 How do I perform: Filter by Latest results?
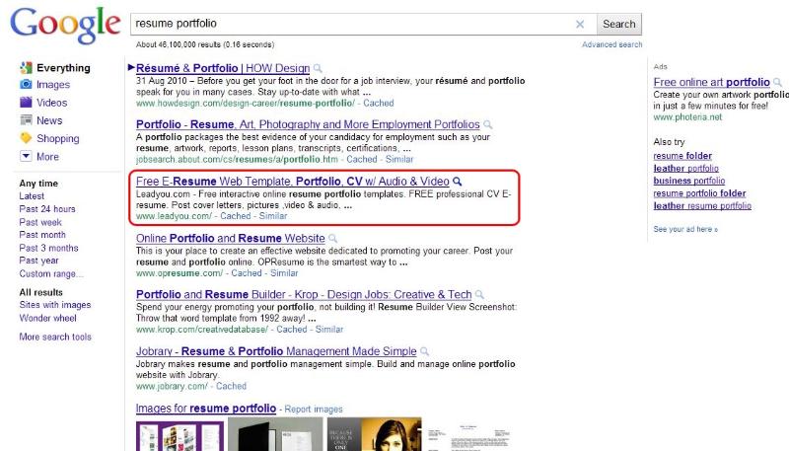click(x=32, y=195)
